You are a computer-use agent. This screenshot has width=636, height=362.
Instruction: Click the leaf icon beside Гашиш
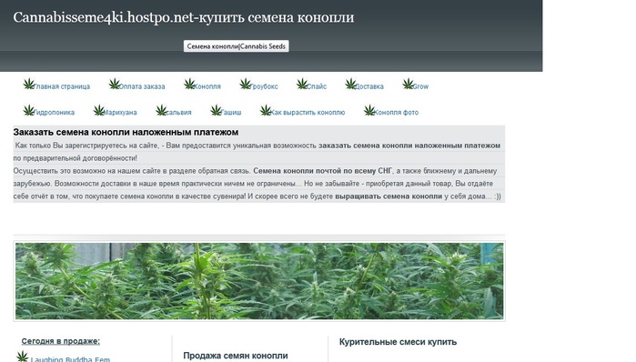(217, 110)
